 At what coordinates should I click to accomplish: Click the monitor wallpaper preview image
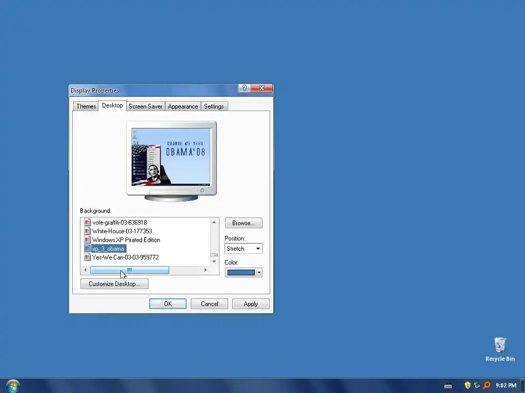tap(171, 157)
